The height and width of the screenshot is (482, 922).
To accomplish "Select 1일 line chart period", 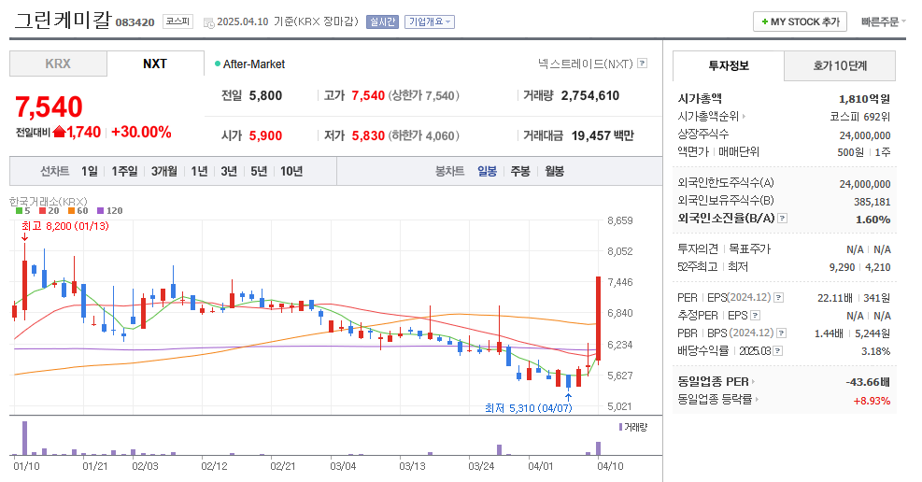I will (90, 171).
